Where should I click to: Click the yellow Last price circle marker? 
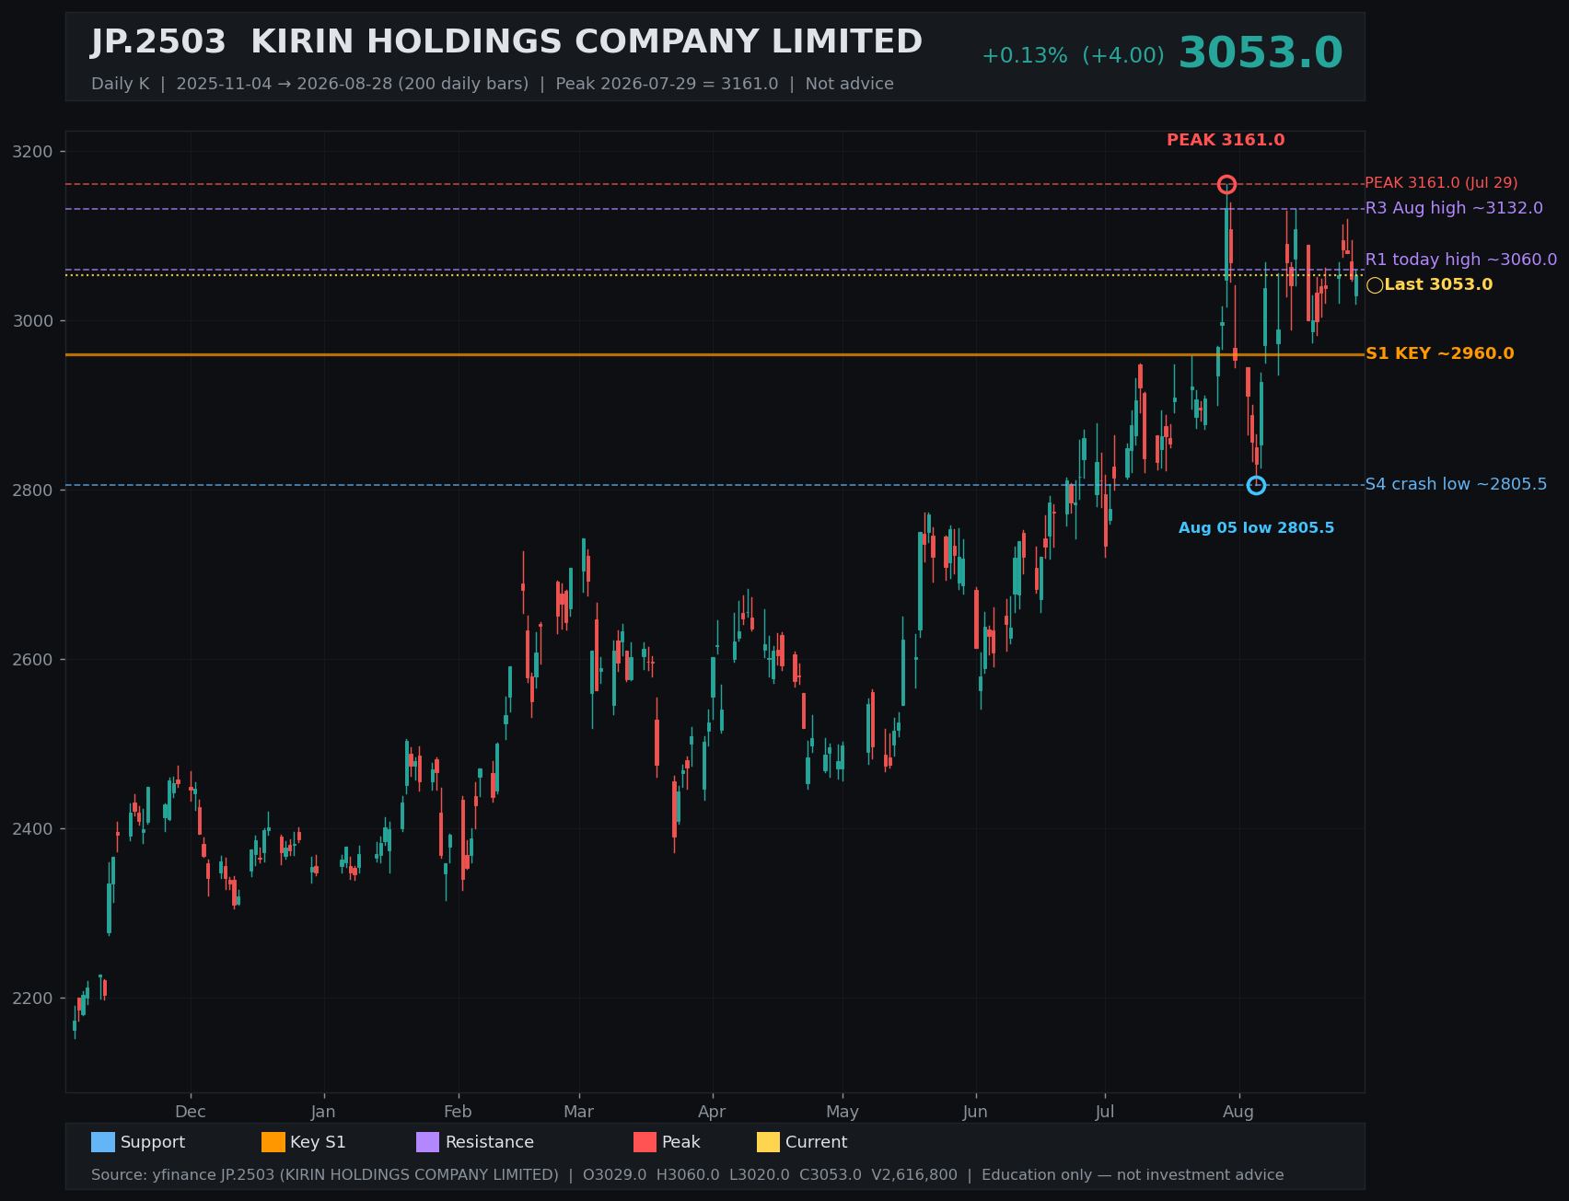[x=1375, y=285]
